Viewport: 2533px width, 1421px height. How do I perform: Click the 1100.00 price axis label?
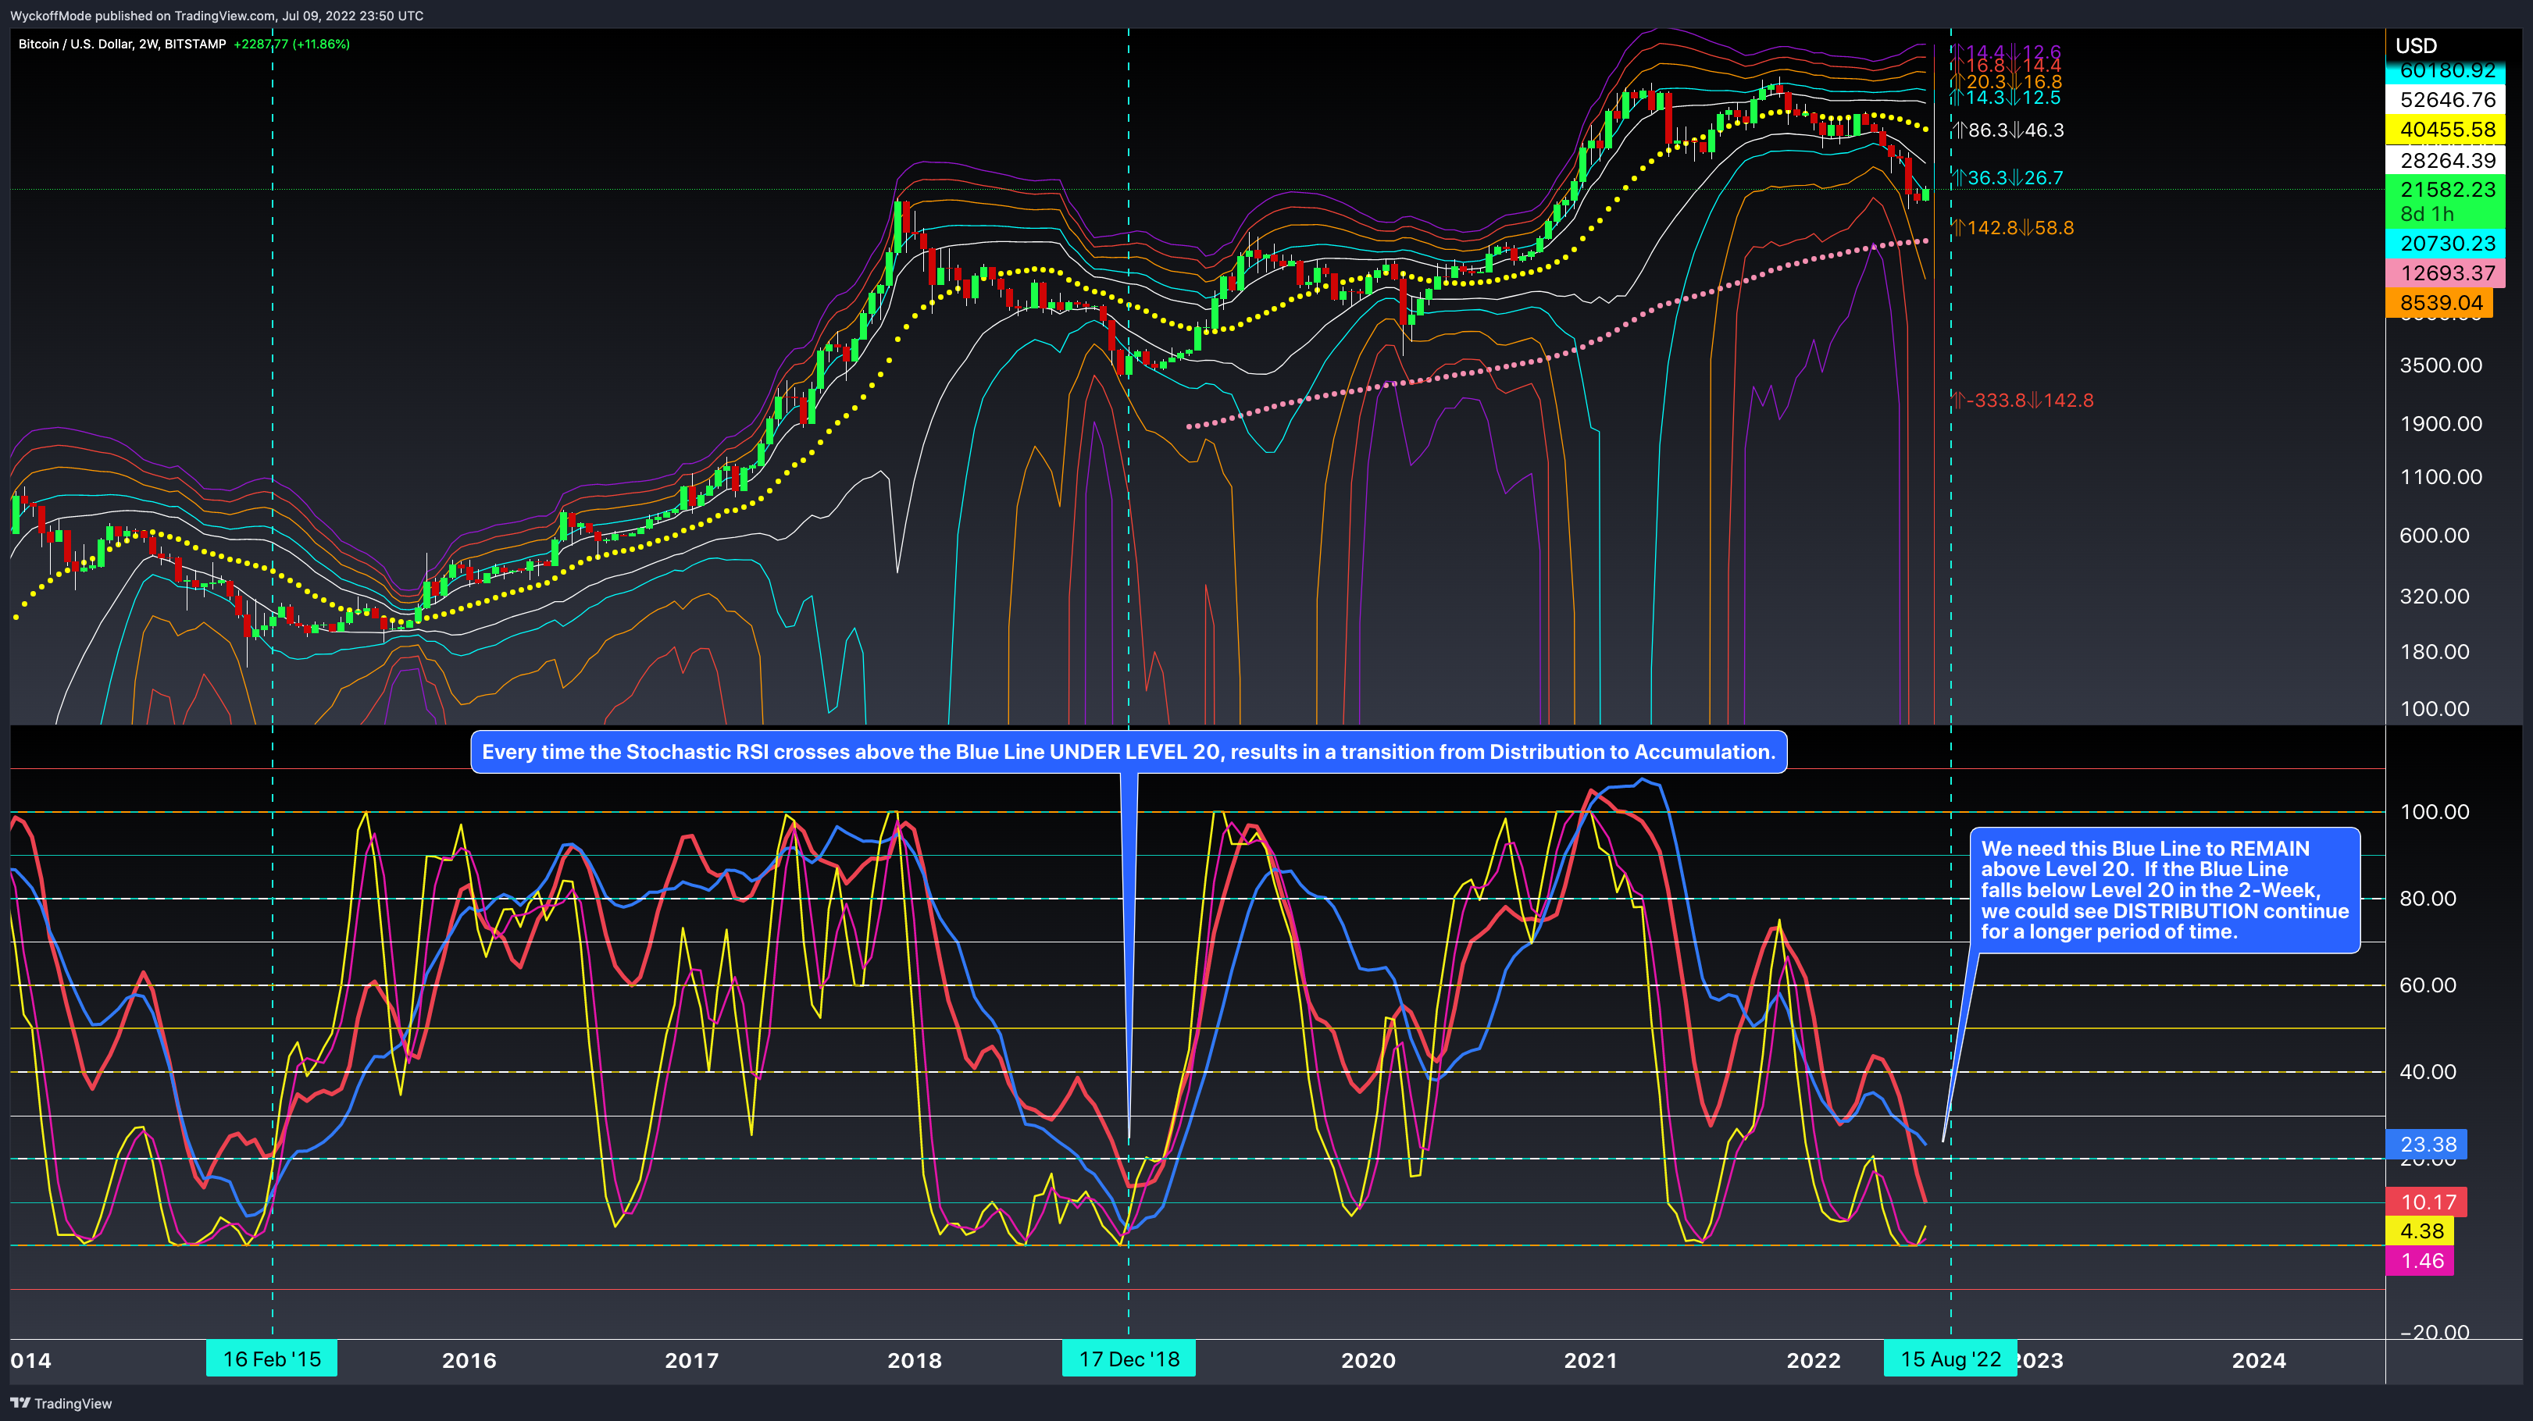click(2441, 478)
